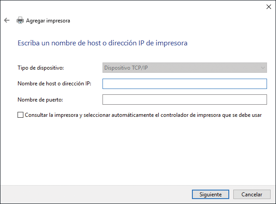Click the chevron arrow of the device type dropdown

263,68
